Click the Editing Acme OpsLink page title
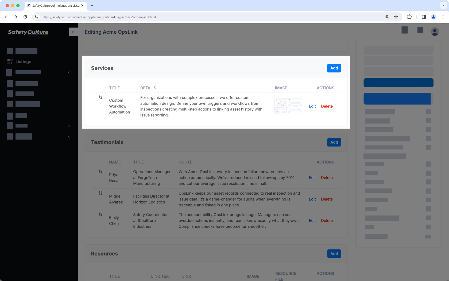 (x=111, y=32)
